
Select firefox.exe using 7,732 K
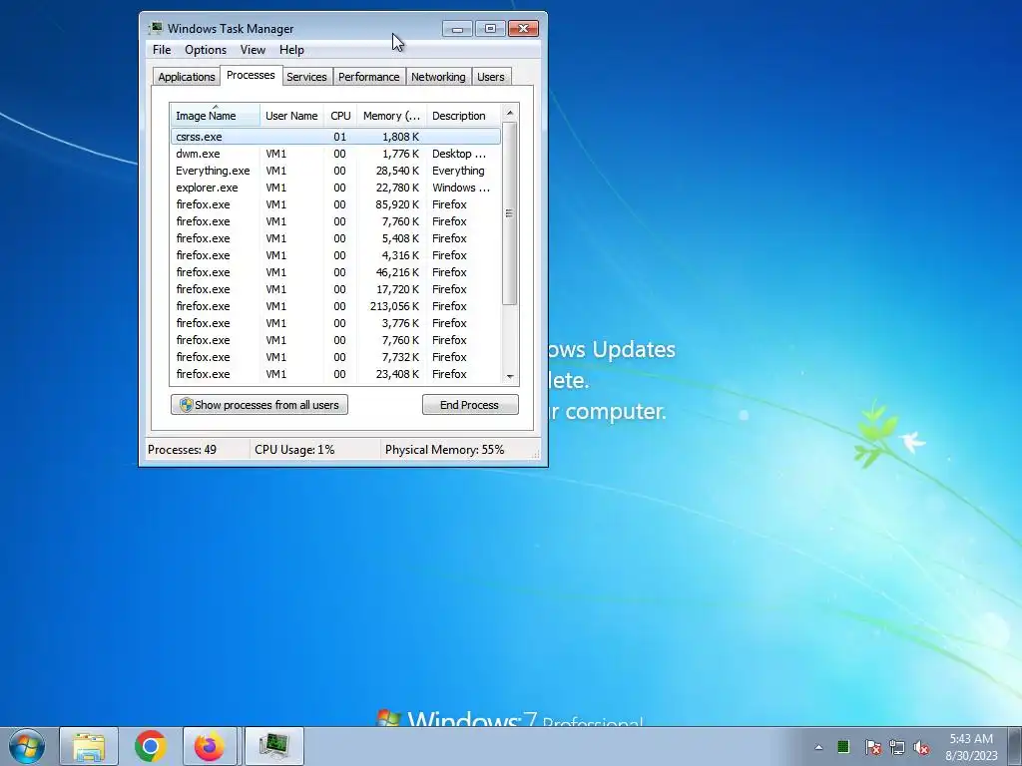335,357
